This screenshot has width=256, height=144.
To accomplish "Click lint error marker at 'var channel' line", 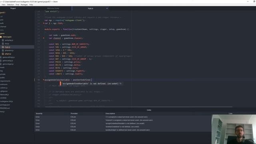I will tap(44, 38).
